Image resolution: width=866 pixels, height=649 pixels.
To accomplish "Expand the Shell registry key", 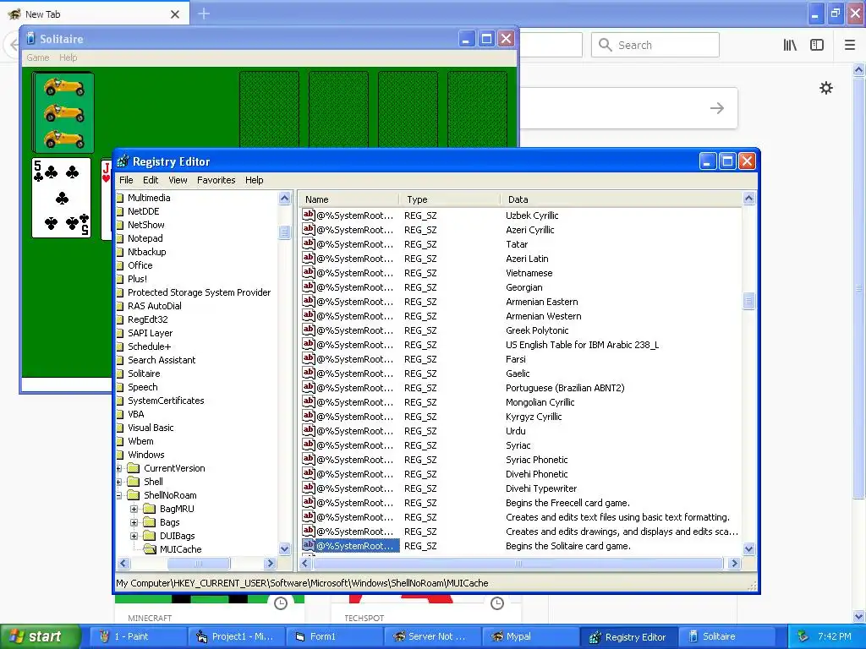I will [x=119, y=482].
